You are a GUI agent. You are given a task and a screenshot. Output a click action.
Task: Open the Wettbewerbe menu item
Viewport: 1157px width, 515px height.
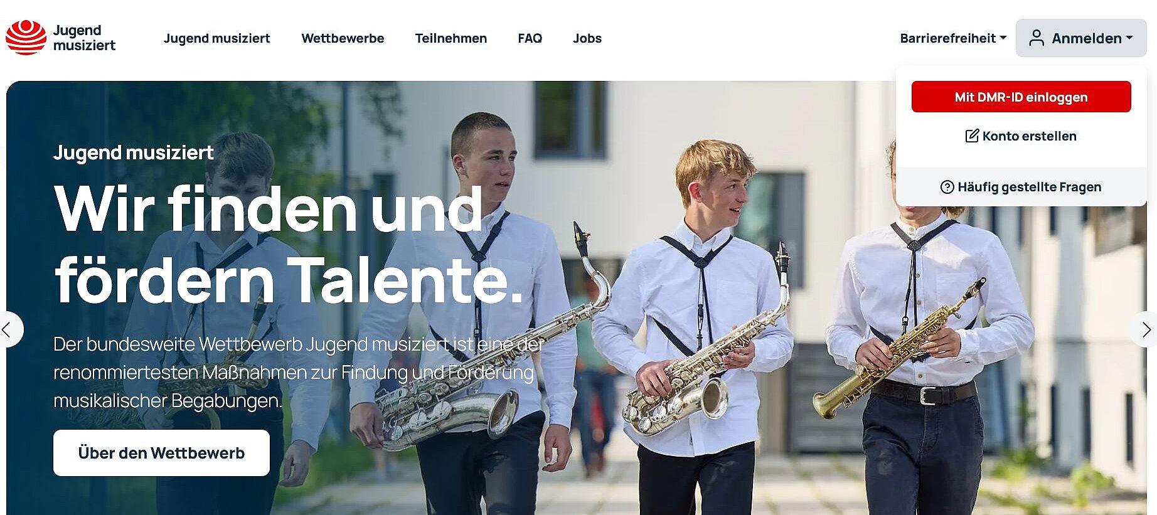[x=343, y=38]
